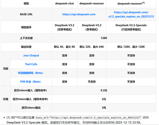The width and height of the screenshot is (159, 125).
Task: Click 支持 for Json Output under deepseek-chat
Action: (x=65, y=55)
